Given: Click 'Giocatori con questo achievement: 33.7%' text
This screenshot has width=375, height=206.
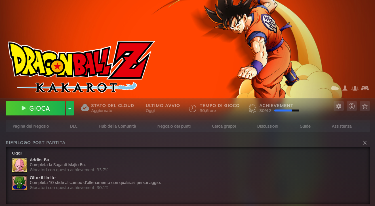Looking at the screenshot, I should (69, 170).
